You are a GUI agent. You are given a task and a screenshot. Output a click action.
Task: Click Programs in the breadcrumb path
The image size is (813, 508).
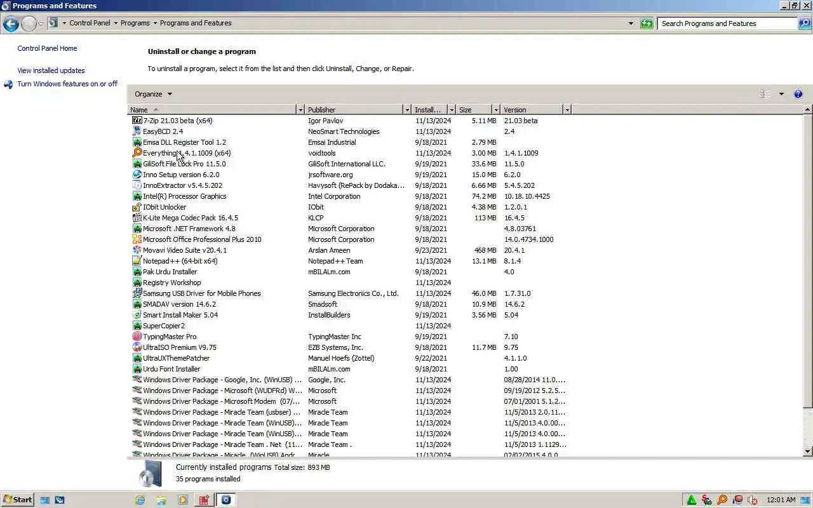pos(135,23)
